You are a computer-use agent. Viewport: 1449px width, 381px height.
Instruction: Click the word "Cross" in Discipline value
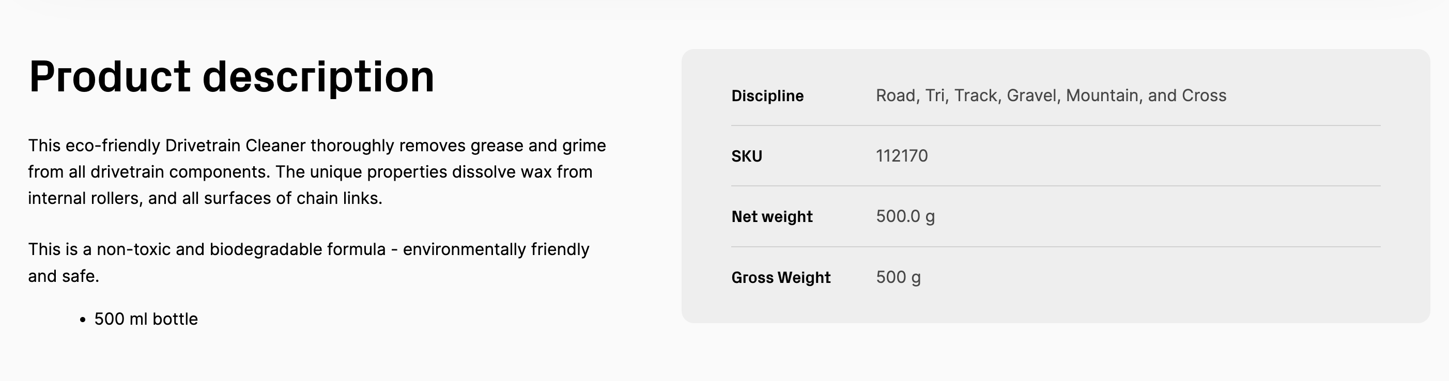point(1204,96)
